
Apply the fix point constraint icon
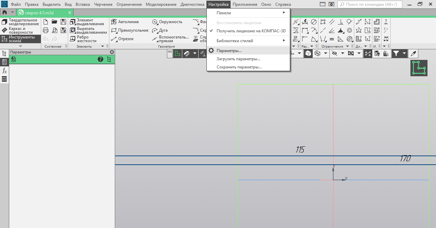[341, 30]
